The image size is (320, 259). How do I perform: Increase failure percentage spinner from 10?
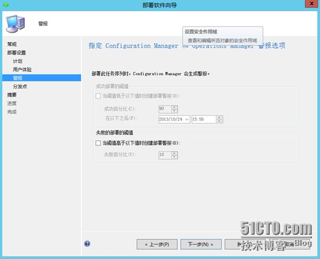(174, 153)
